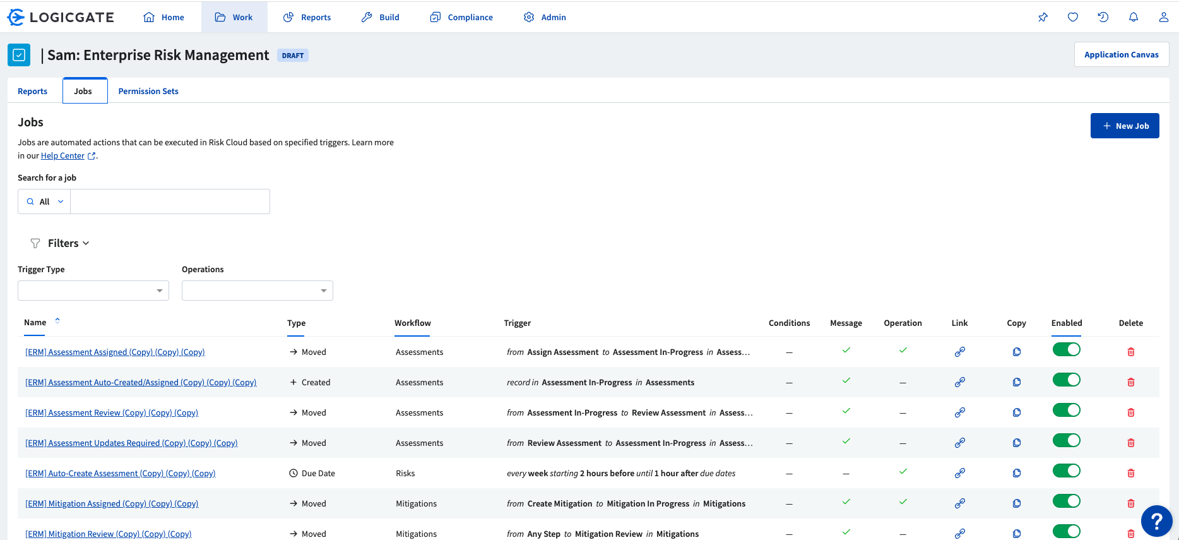The image size is (1179, 540).
Task: Open [ERM] Assessment Assigned job link
Action: pos(115,352)
